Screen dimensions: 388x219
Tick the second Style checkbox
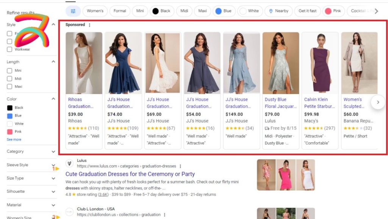(x=9, y=42)
